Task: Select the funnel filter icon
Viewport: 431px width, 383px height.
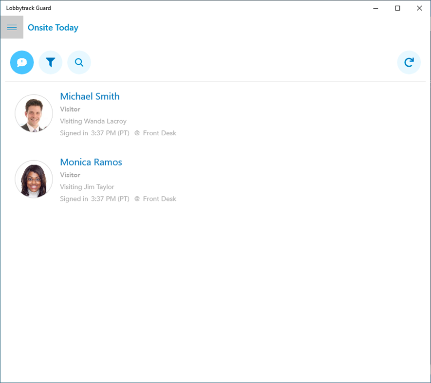Action: tap(50, 62)
